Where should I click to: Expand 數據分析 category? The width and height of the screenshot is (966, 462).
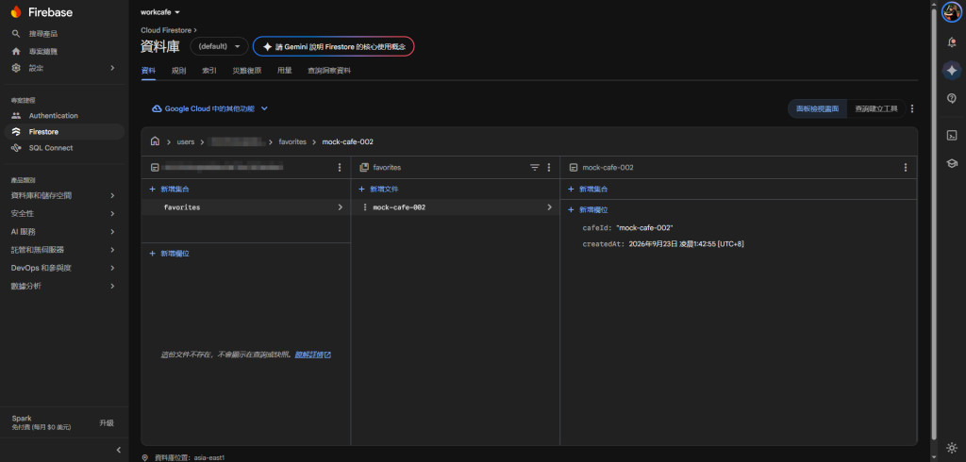click(x=64, y=287)
